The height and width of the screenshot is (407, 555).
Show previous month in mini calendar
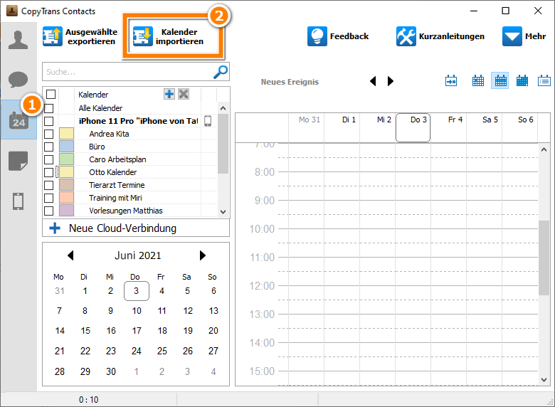point(70,255)
